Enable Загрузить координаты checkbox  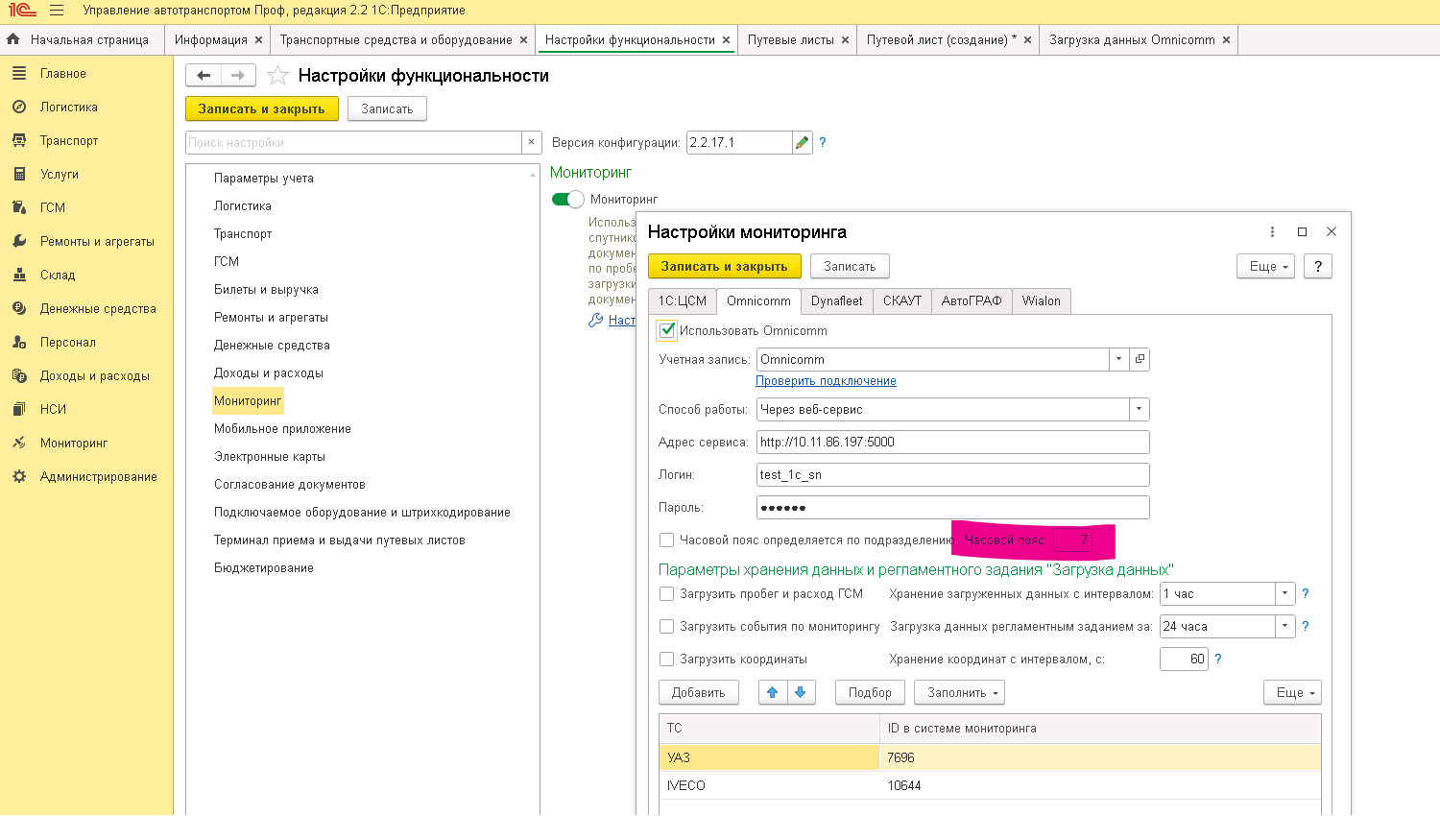coord(667,660)
